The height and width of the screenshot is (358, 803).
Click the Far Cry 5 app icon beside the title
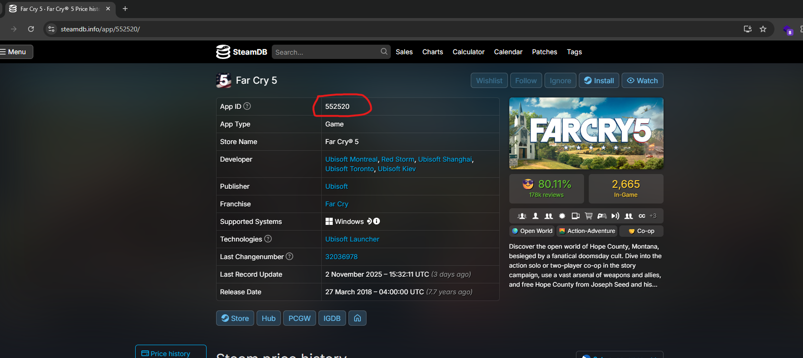224,80
